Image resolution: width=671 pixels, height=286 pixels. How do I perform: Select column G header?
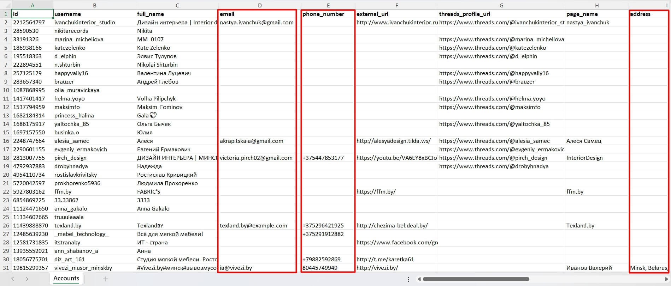[x=501, y=5]
